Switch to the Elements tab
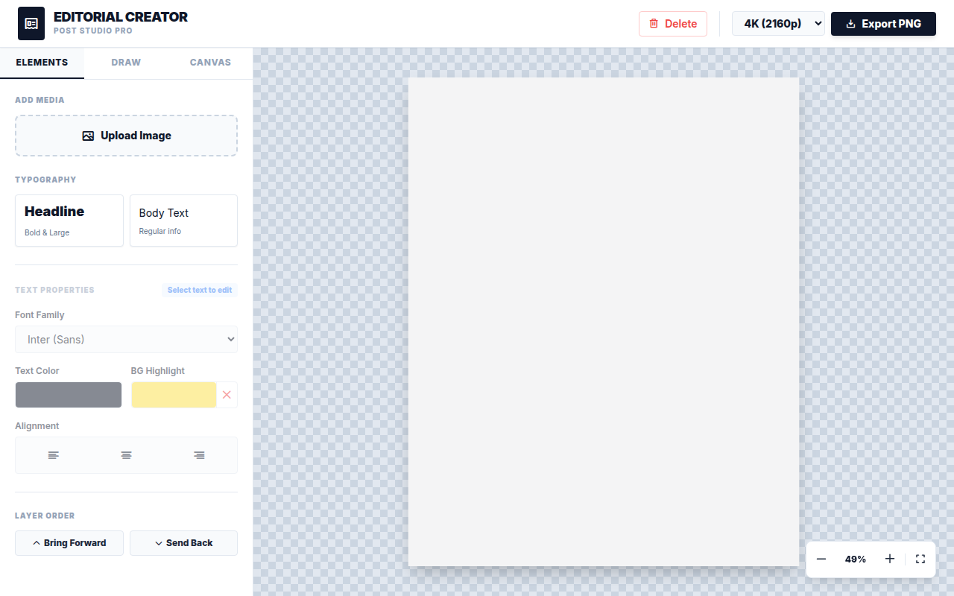This screenshot has height=596, width=954. pos(42,63)
